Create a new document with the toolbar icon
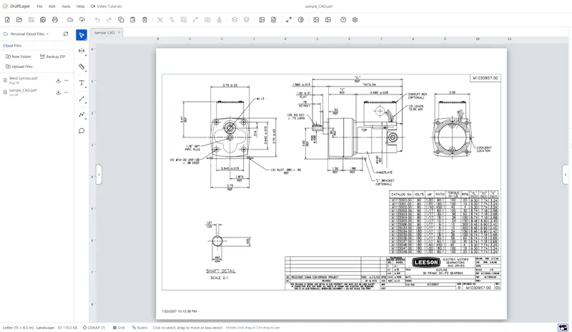The height and width of the screenshot is (332, 572). (7, 20)
